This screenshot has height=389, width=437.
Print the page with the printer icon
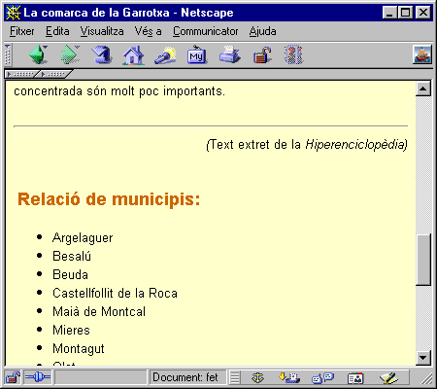coord(230,54)
